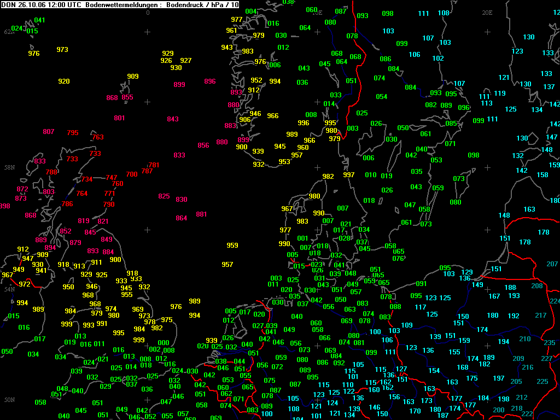Viewport: 560px width, 420px height.
Task: Select the pink value 856
Action: tap(203, 145)
